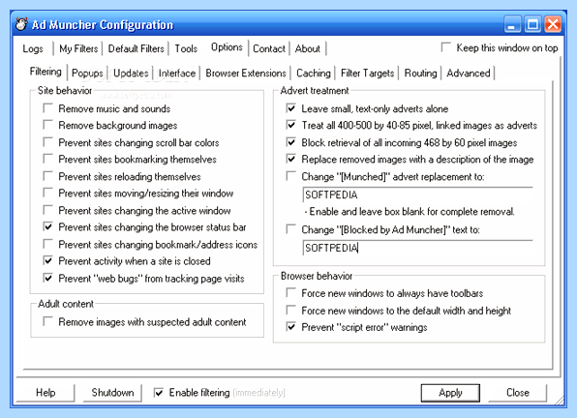Open the Browser Extensions sub-tab
The height and width of the screenshot is (418, 577).
pyautogui.click(x=246, y=73)
